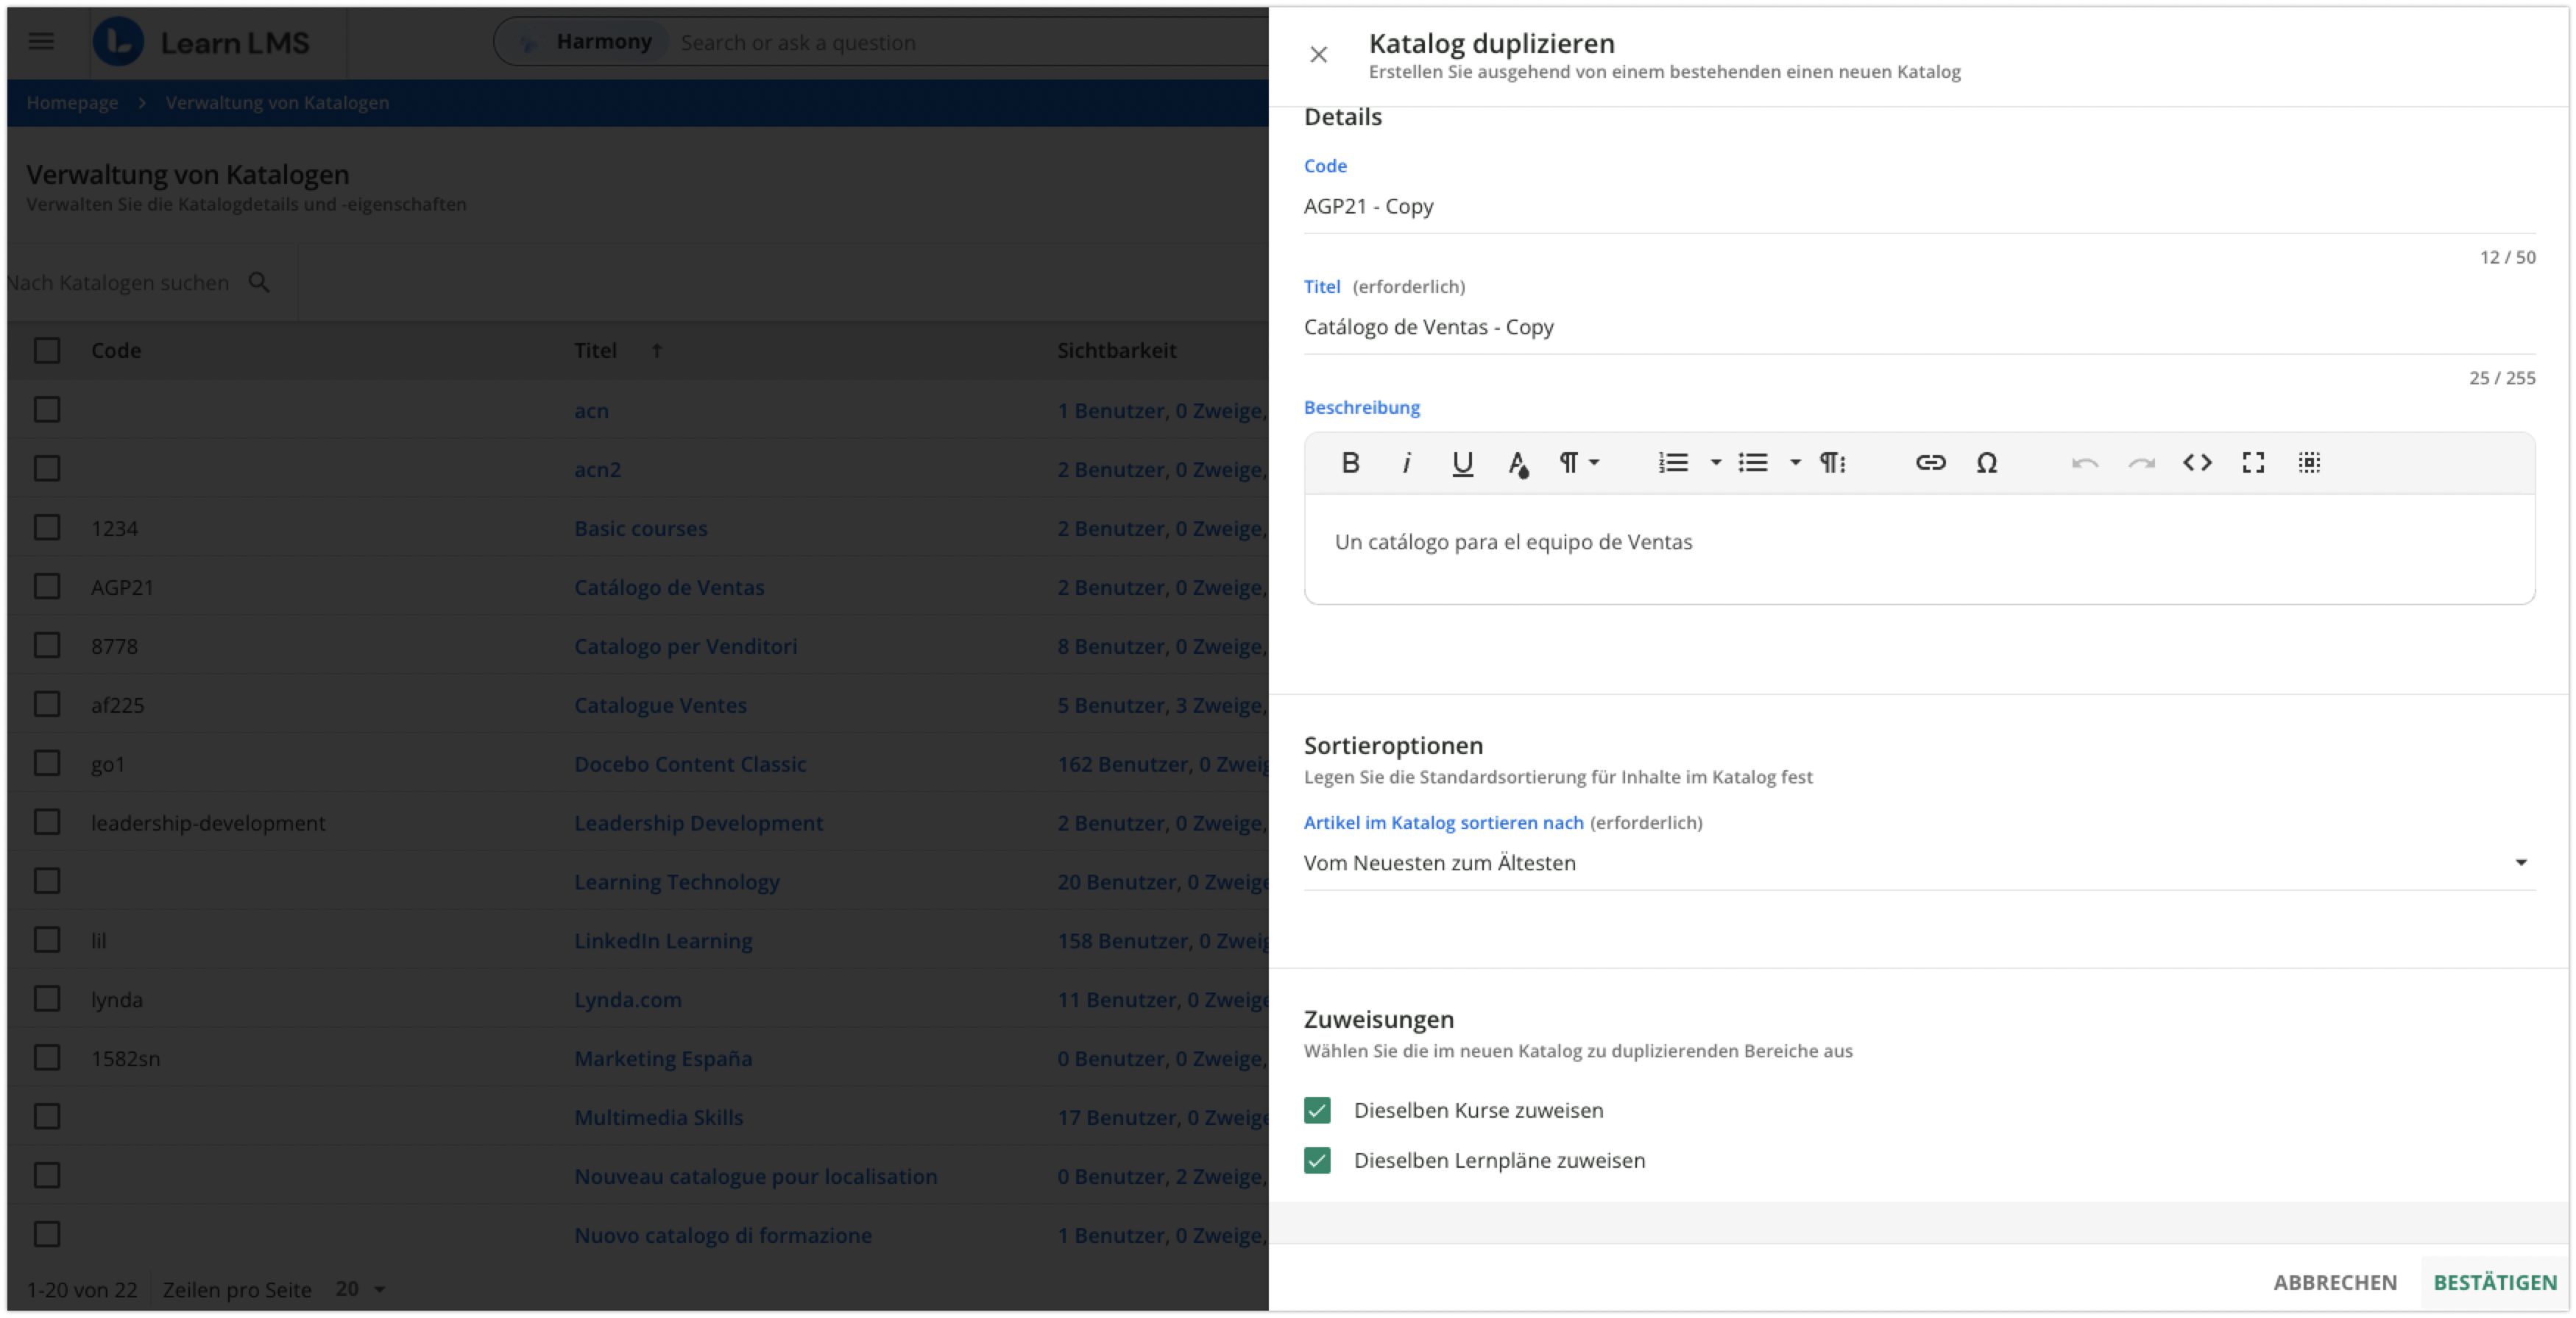
Task: Click the underline formatting icon
Action: 1462,462
